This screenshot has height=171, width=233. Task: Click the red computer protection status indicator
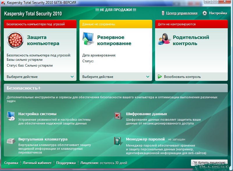(15, 40)
